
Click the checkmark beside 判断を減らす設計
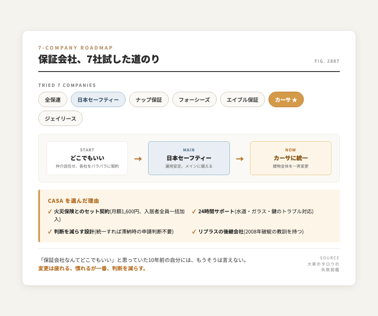pyautogui.click(x=50, y=232)
